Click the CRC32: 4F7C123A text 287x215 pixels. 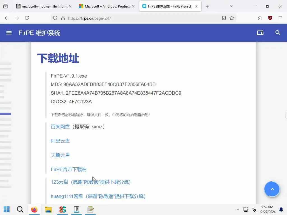[71, 102]
